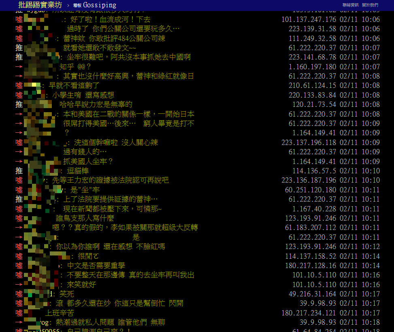The height and width of the screenshot is (332, 394).
Task: Select comment 就看她還敢不敢發文~~
Action: tap(100, 48)
